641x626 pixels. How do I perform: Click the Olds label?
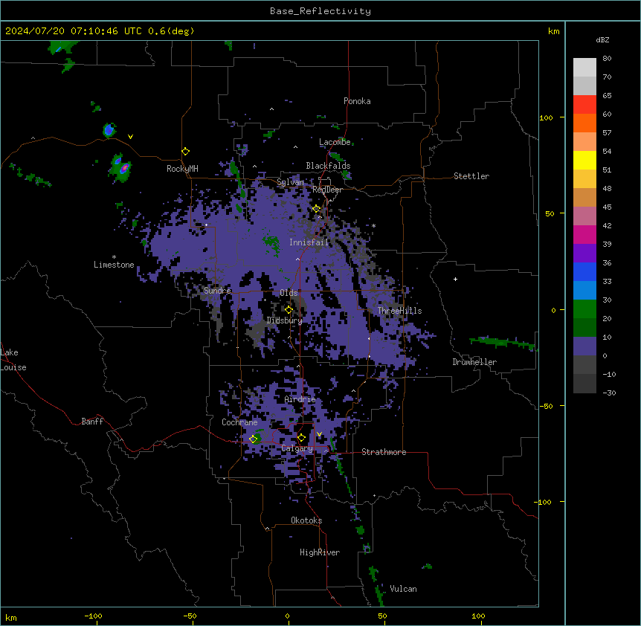[289, 293]
